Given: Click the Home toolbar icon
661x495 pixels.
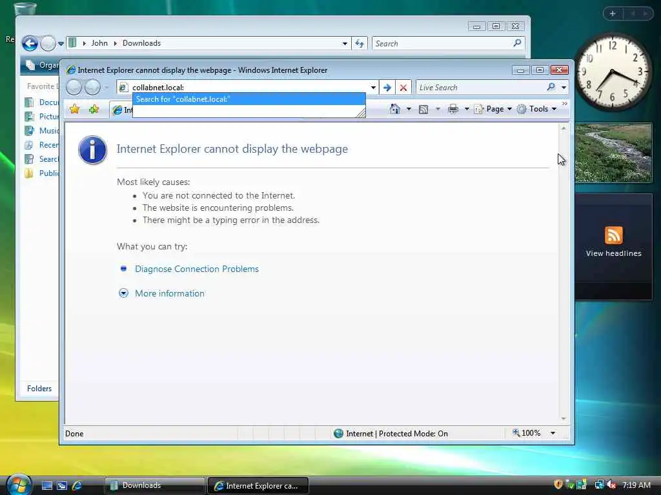Looking at the screenshot, I should [x=394, y=109].
